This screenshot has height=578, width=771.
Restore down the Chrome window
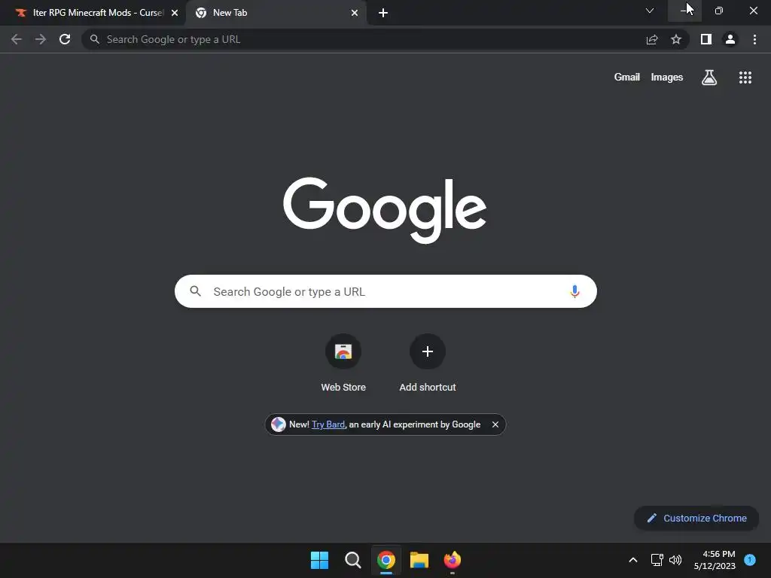coord(719,11)
